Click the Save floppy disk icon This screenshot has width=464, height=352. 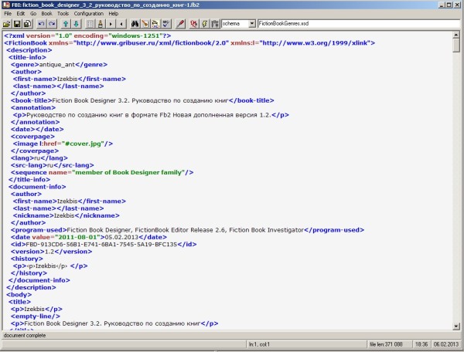pos(17,24)
